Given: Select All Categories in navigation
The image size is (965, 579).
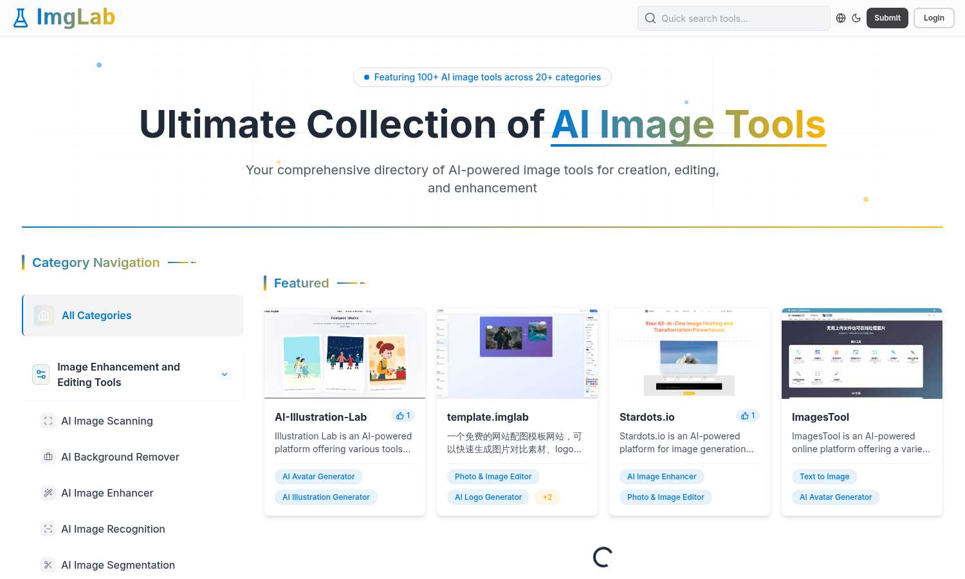Looking at the screenshot, I should (x=133, y=315).
